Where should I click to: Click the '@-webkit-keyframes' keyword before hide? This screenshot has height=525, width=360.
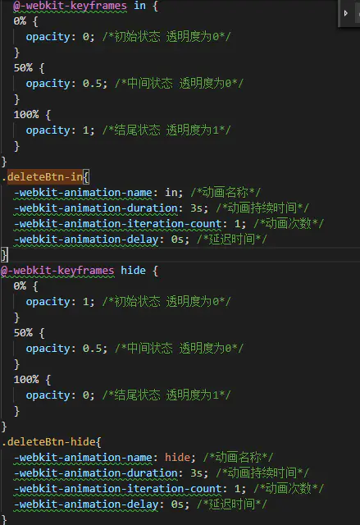tap(57, 271)
